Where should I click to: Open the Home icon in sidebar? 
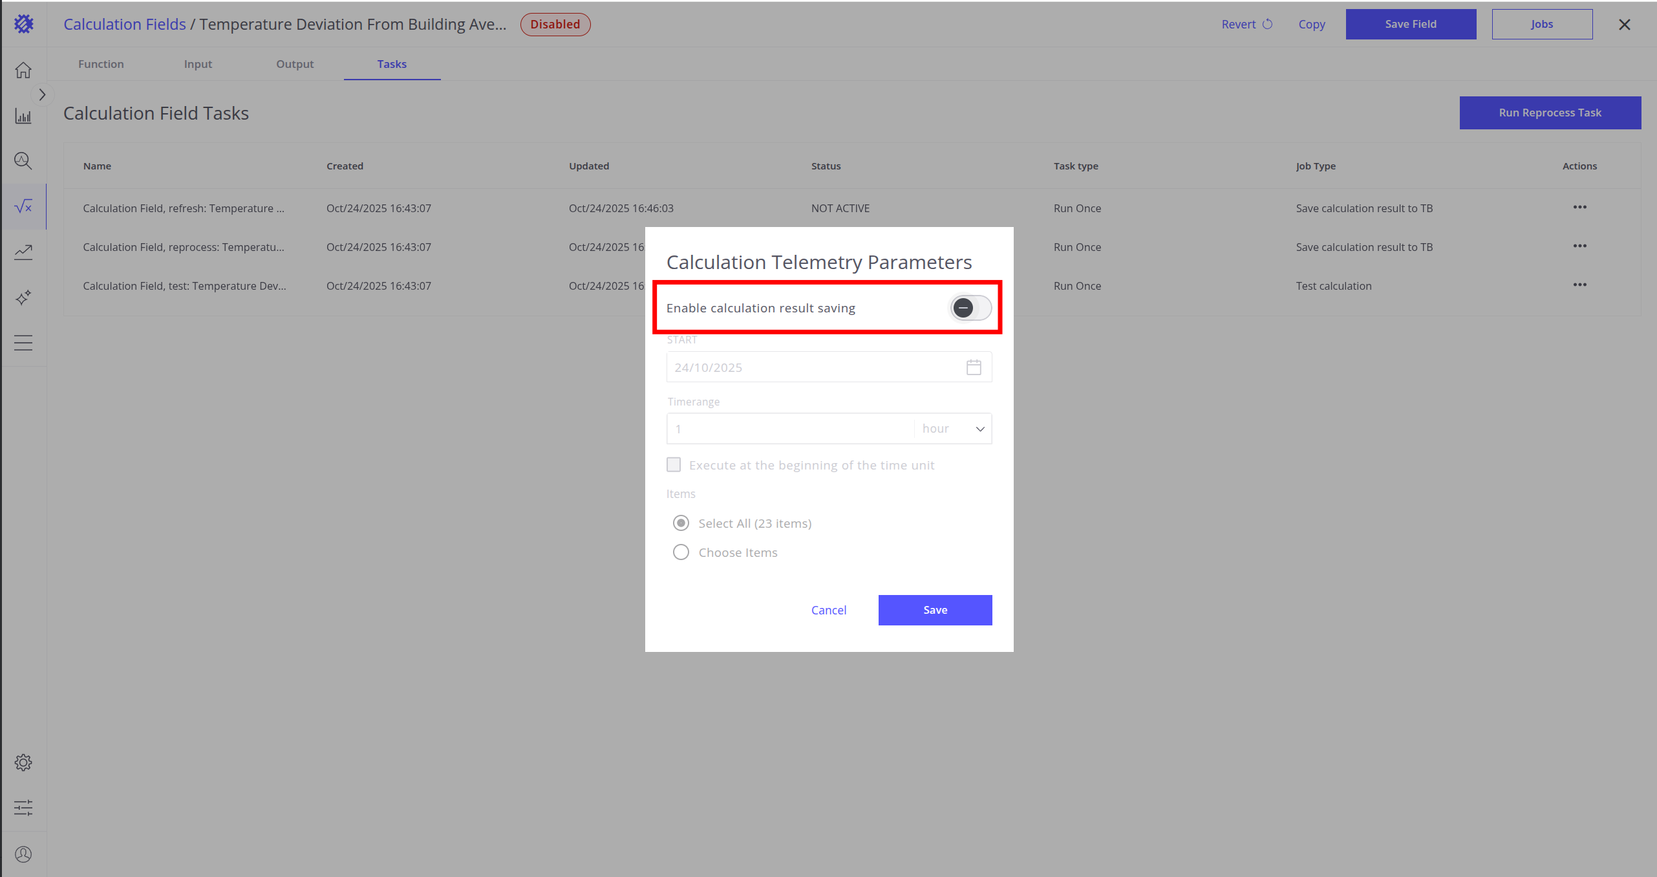(23, 70)
